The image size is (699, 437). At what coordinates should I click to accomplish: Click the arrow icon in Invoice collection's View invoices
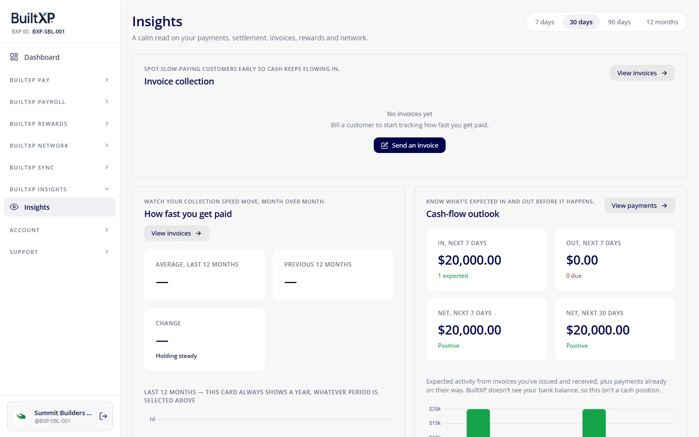665,73
